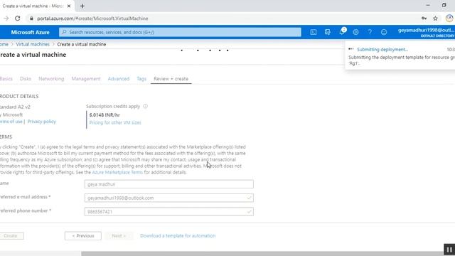
Task: Open a new browser tab
Action: tap(82, 6)
